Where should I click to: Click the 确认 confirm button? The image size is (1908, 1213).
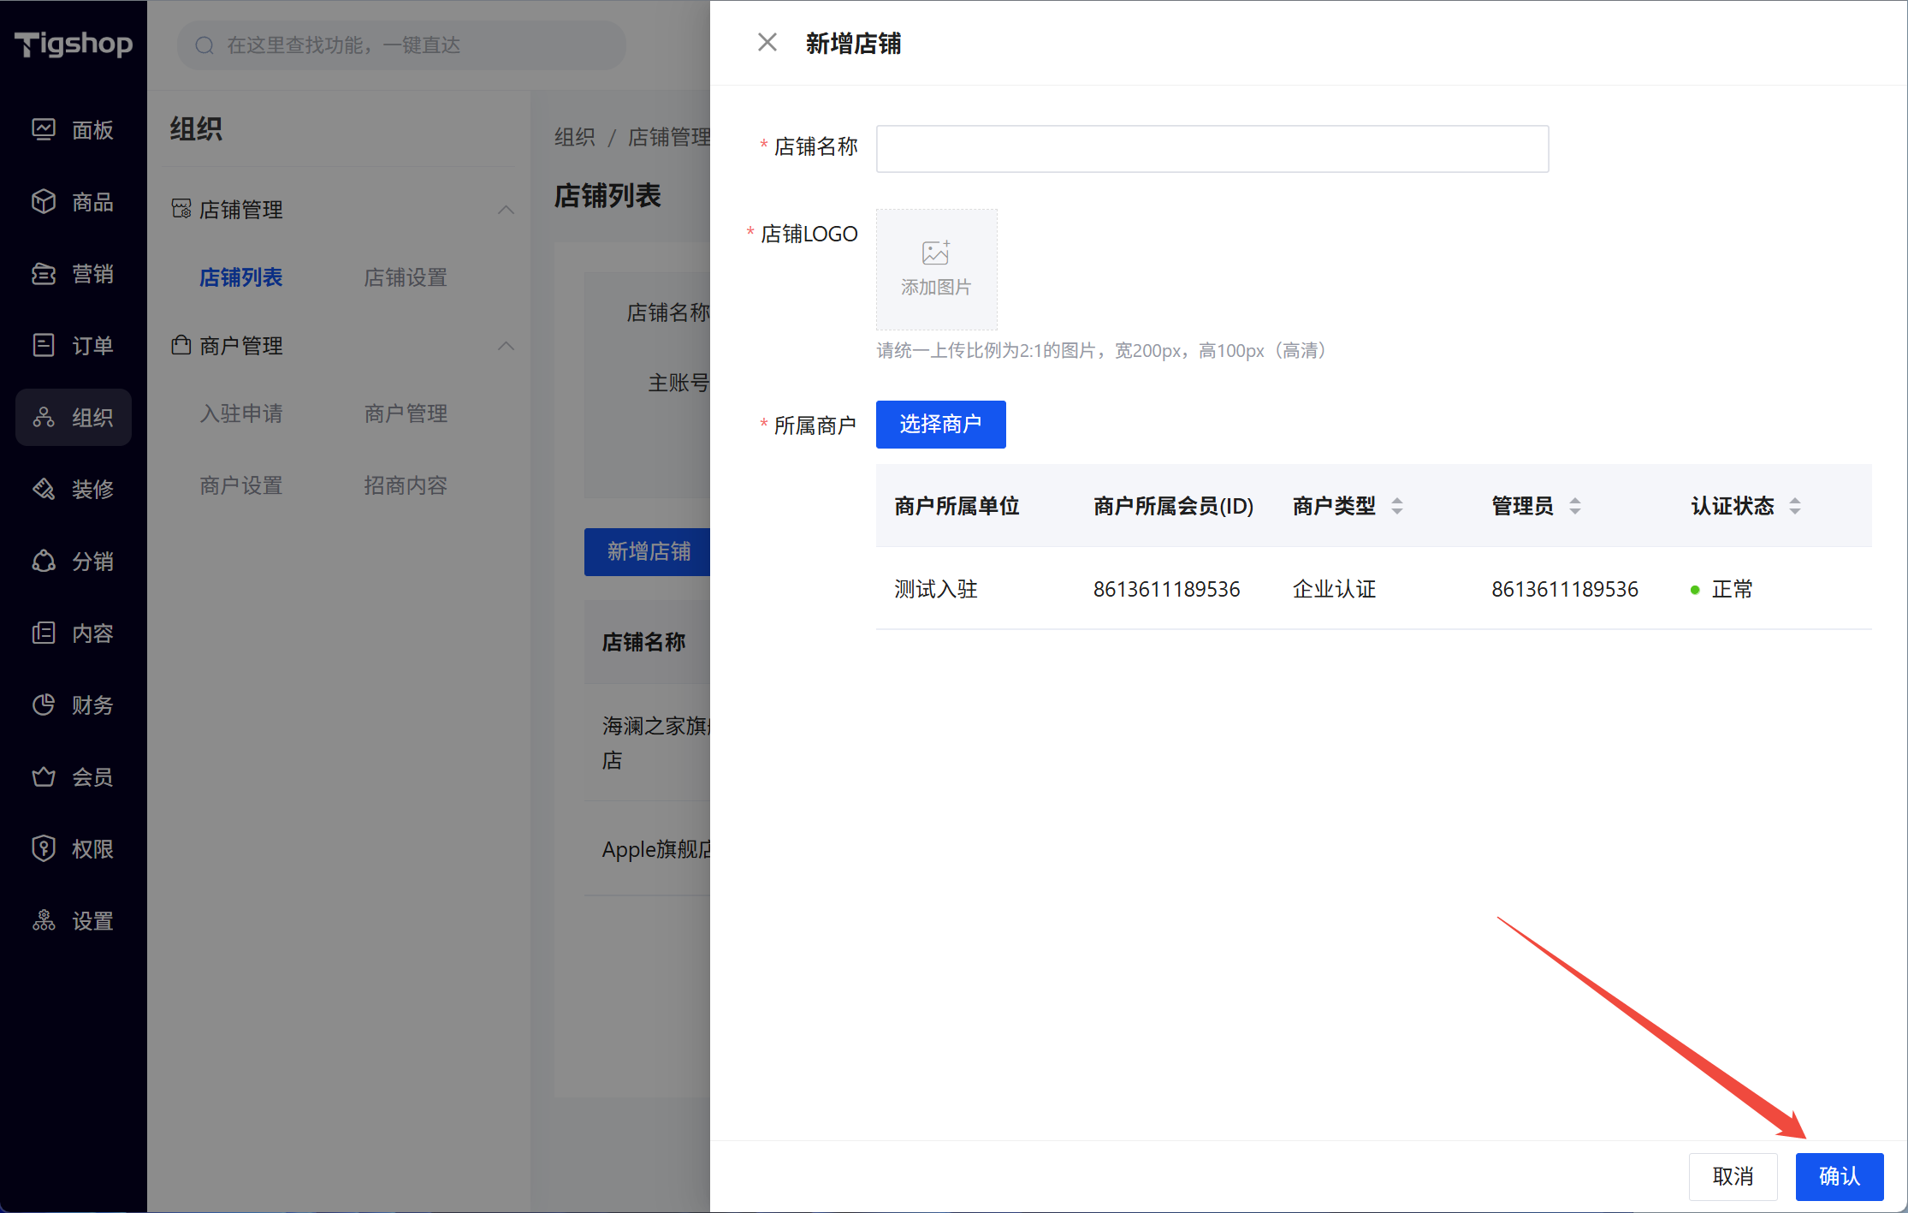coord(1839,1176)
